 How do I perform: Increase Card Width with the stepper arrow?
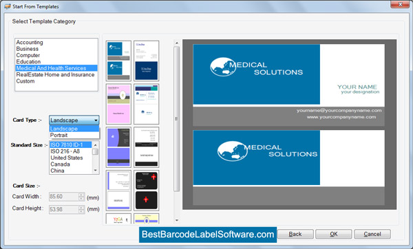(x=81, y=195)
